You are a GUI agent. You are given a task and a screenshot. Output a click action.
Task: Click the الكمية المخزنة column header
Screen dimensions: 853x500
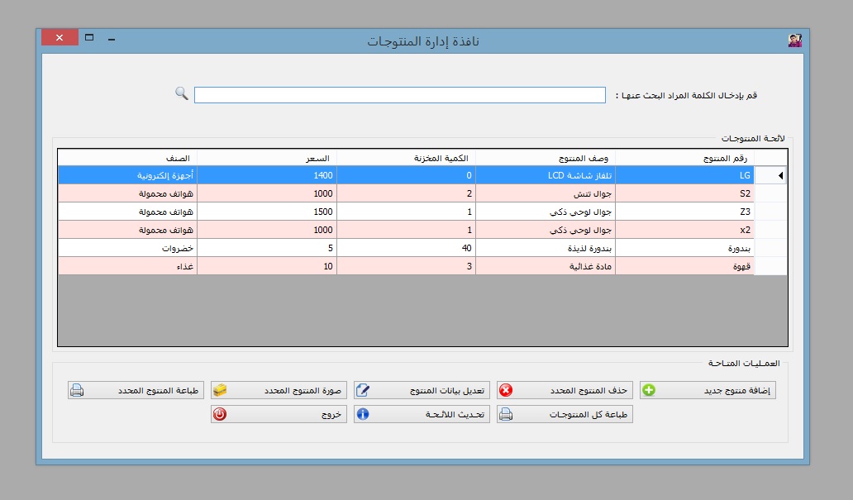(x=406, y=158)
